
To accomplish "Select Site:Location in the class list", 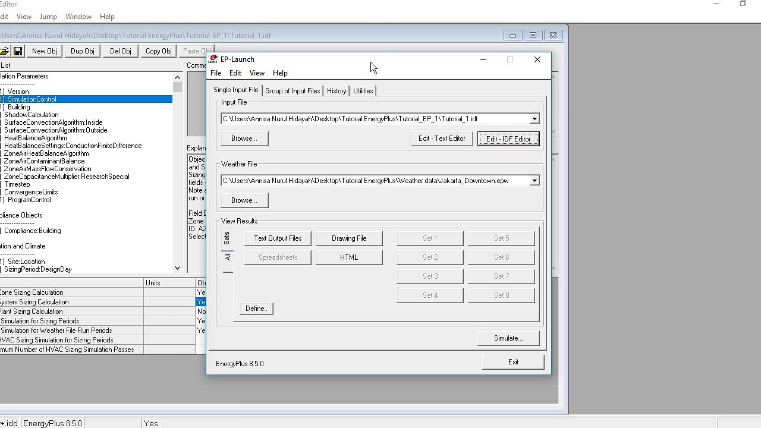I will [24, 262].
